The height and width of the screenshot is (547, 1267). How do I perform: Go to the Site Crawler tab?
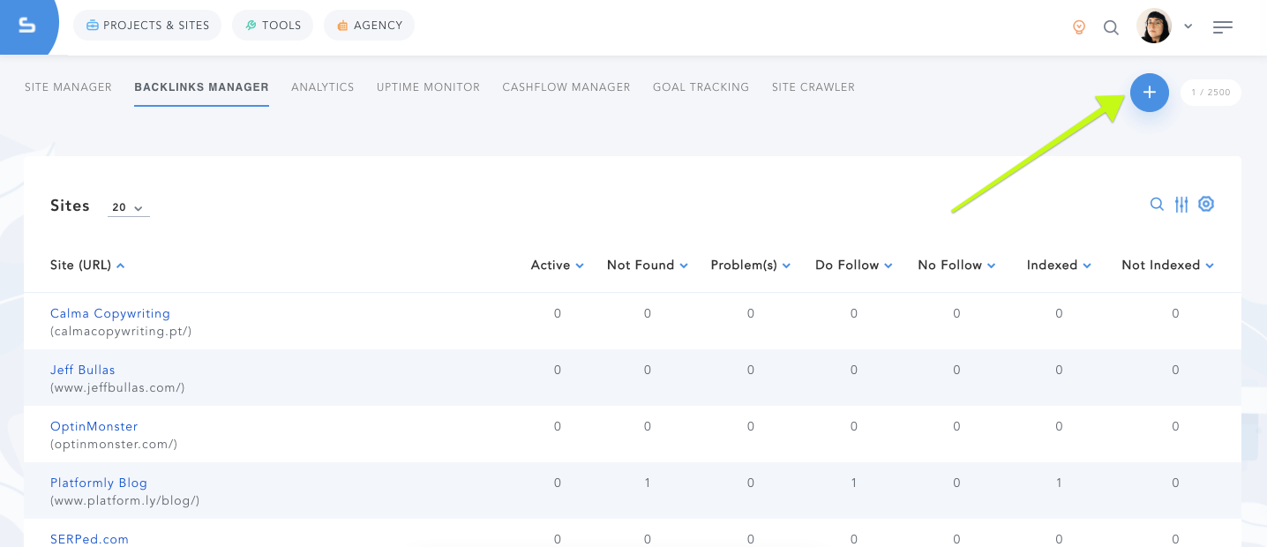[x=813, y=87]
